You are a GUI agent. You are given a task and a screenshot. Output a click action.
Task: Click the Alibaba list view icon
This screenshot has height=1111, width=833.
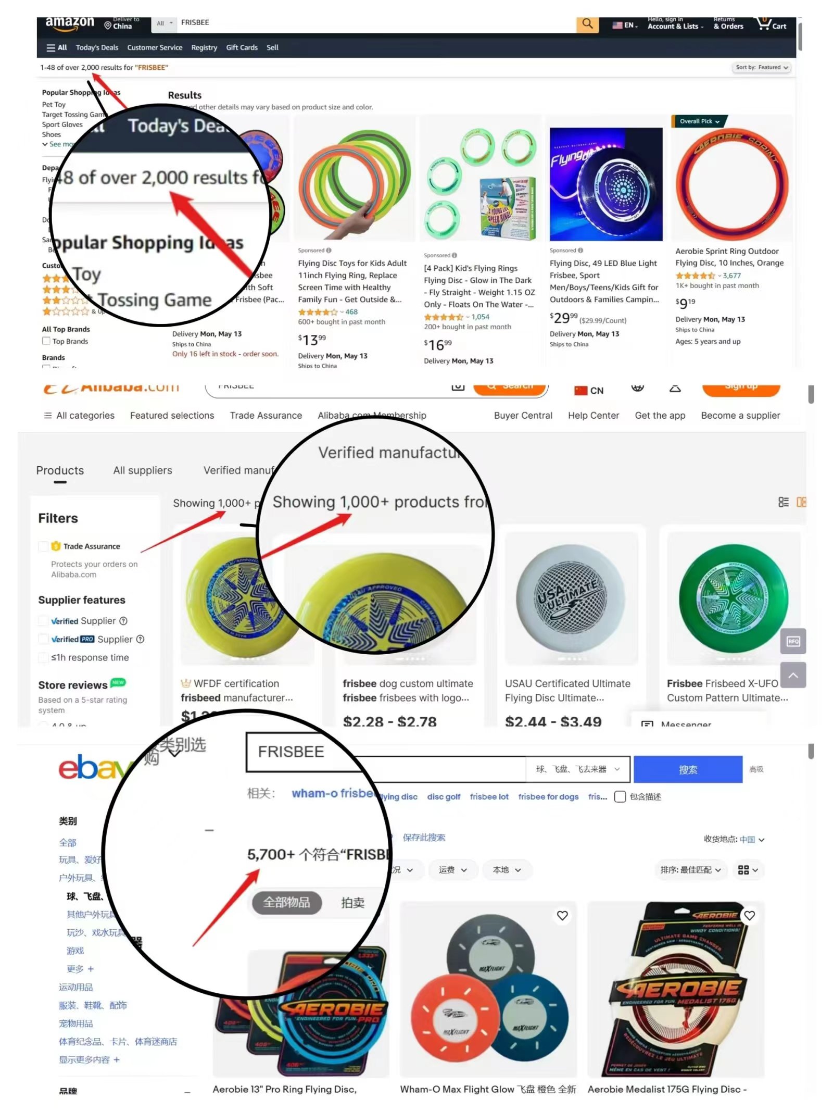click(x=782, y=502)
